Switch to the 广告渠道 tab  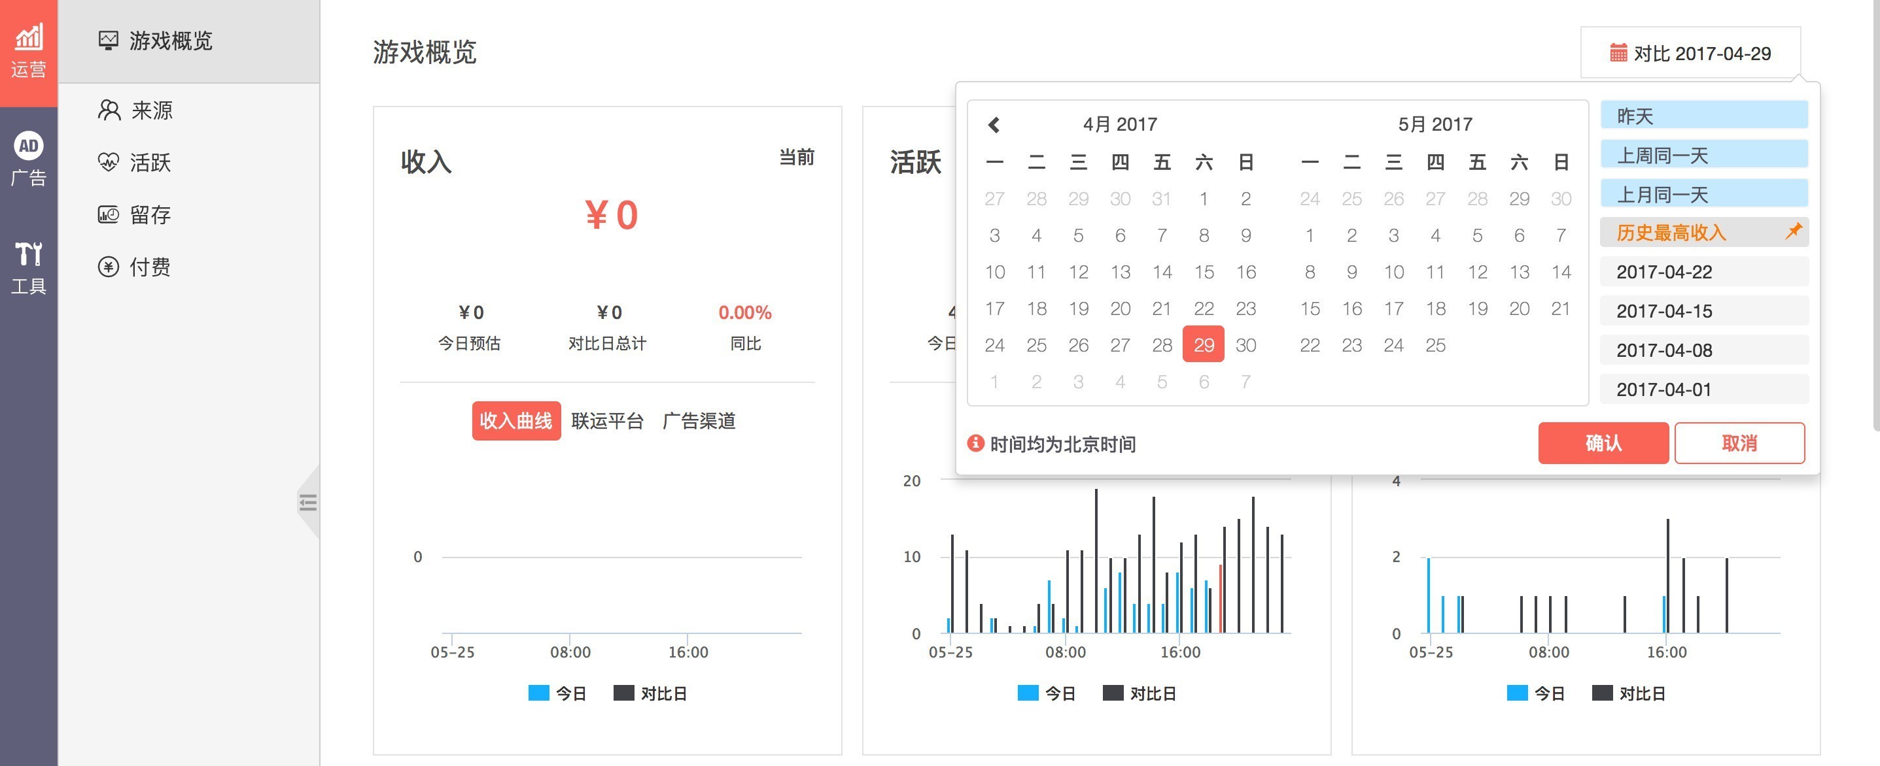click(699, 421)
